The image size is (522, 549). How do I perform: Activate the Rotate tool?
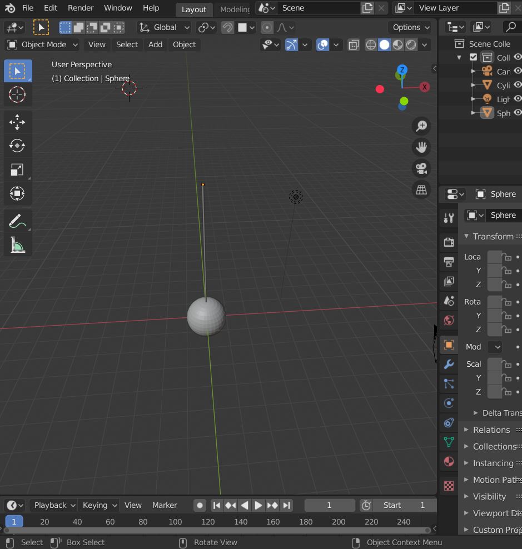tap(17, 146)
